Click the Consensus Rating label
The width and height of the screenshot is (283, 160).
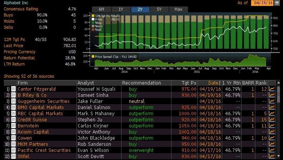pos(21,9)
